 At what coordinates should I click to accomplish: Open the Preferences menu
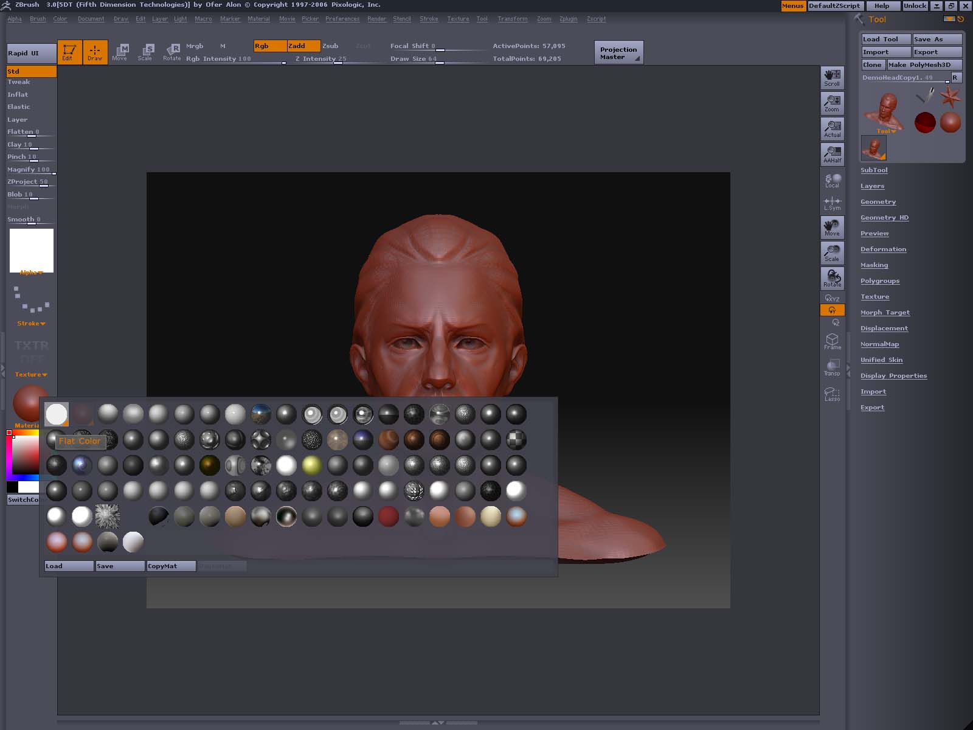coord(342,19)
